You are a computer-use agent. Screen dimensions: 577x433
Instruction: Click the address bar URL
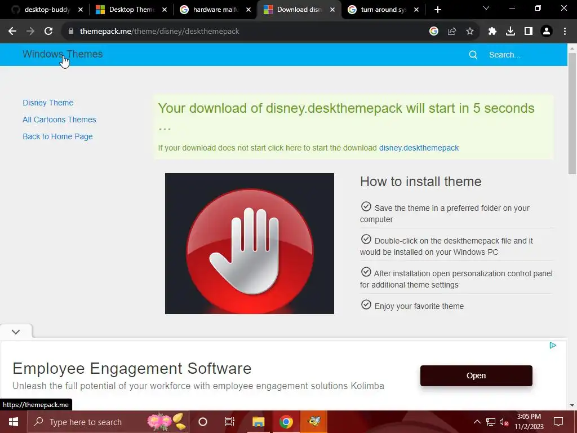[x=159, y=32]
